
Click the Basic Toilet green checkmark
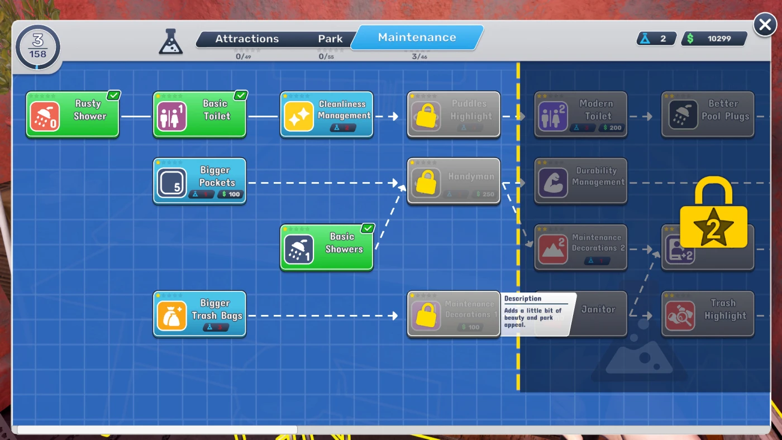coord(240,95)
